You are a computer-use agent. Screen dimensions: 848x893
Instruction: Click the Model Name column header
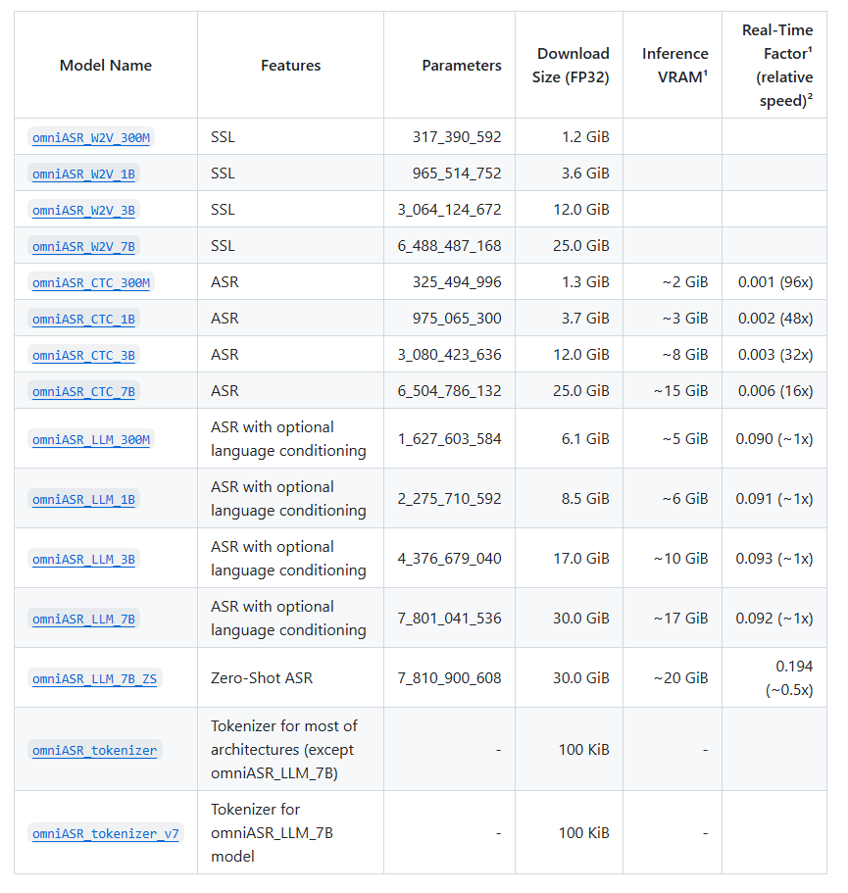[106, 66]
